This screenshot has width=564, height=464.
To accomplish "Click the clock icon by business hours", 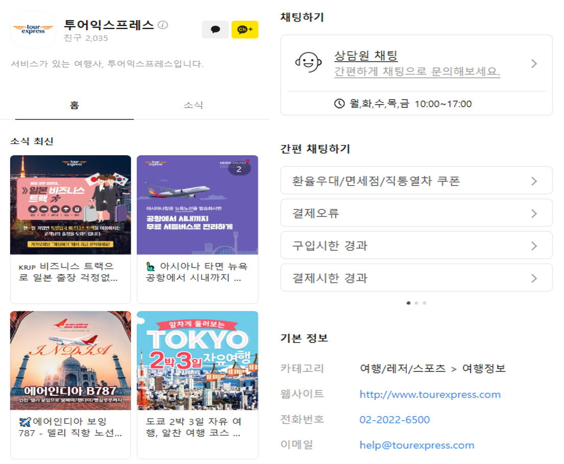I will click(x=339, y=104).
